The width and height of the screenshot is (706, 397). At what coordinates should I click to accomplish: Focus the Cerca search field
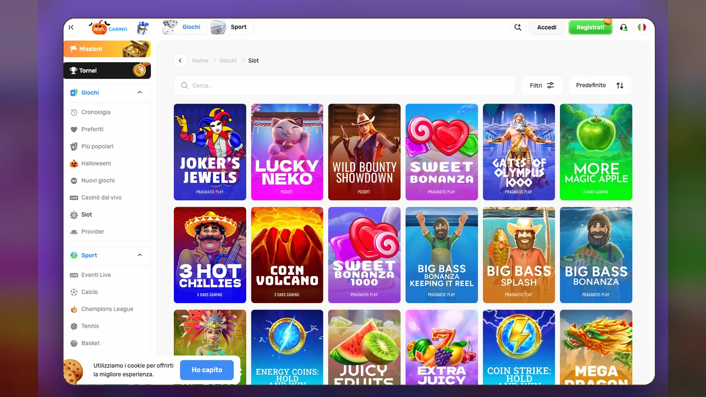[345, 86]
